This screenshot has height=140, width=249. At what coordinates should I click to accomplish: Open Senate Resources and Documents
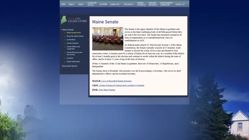click(x=74, y=53)
